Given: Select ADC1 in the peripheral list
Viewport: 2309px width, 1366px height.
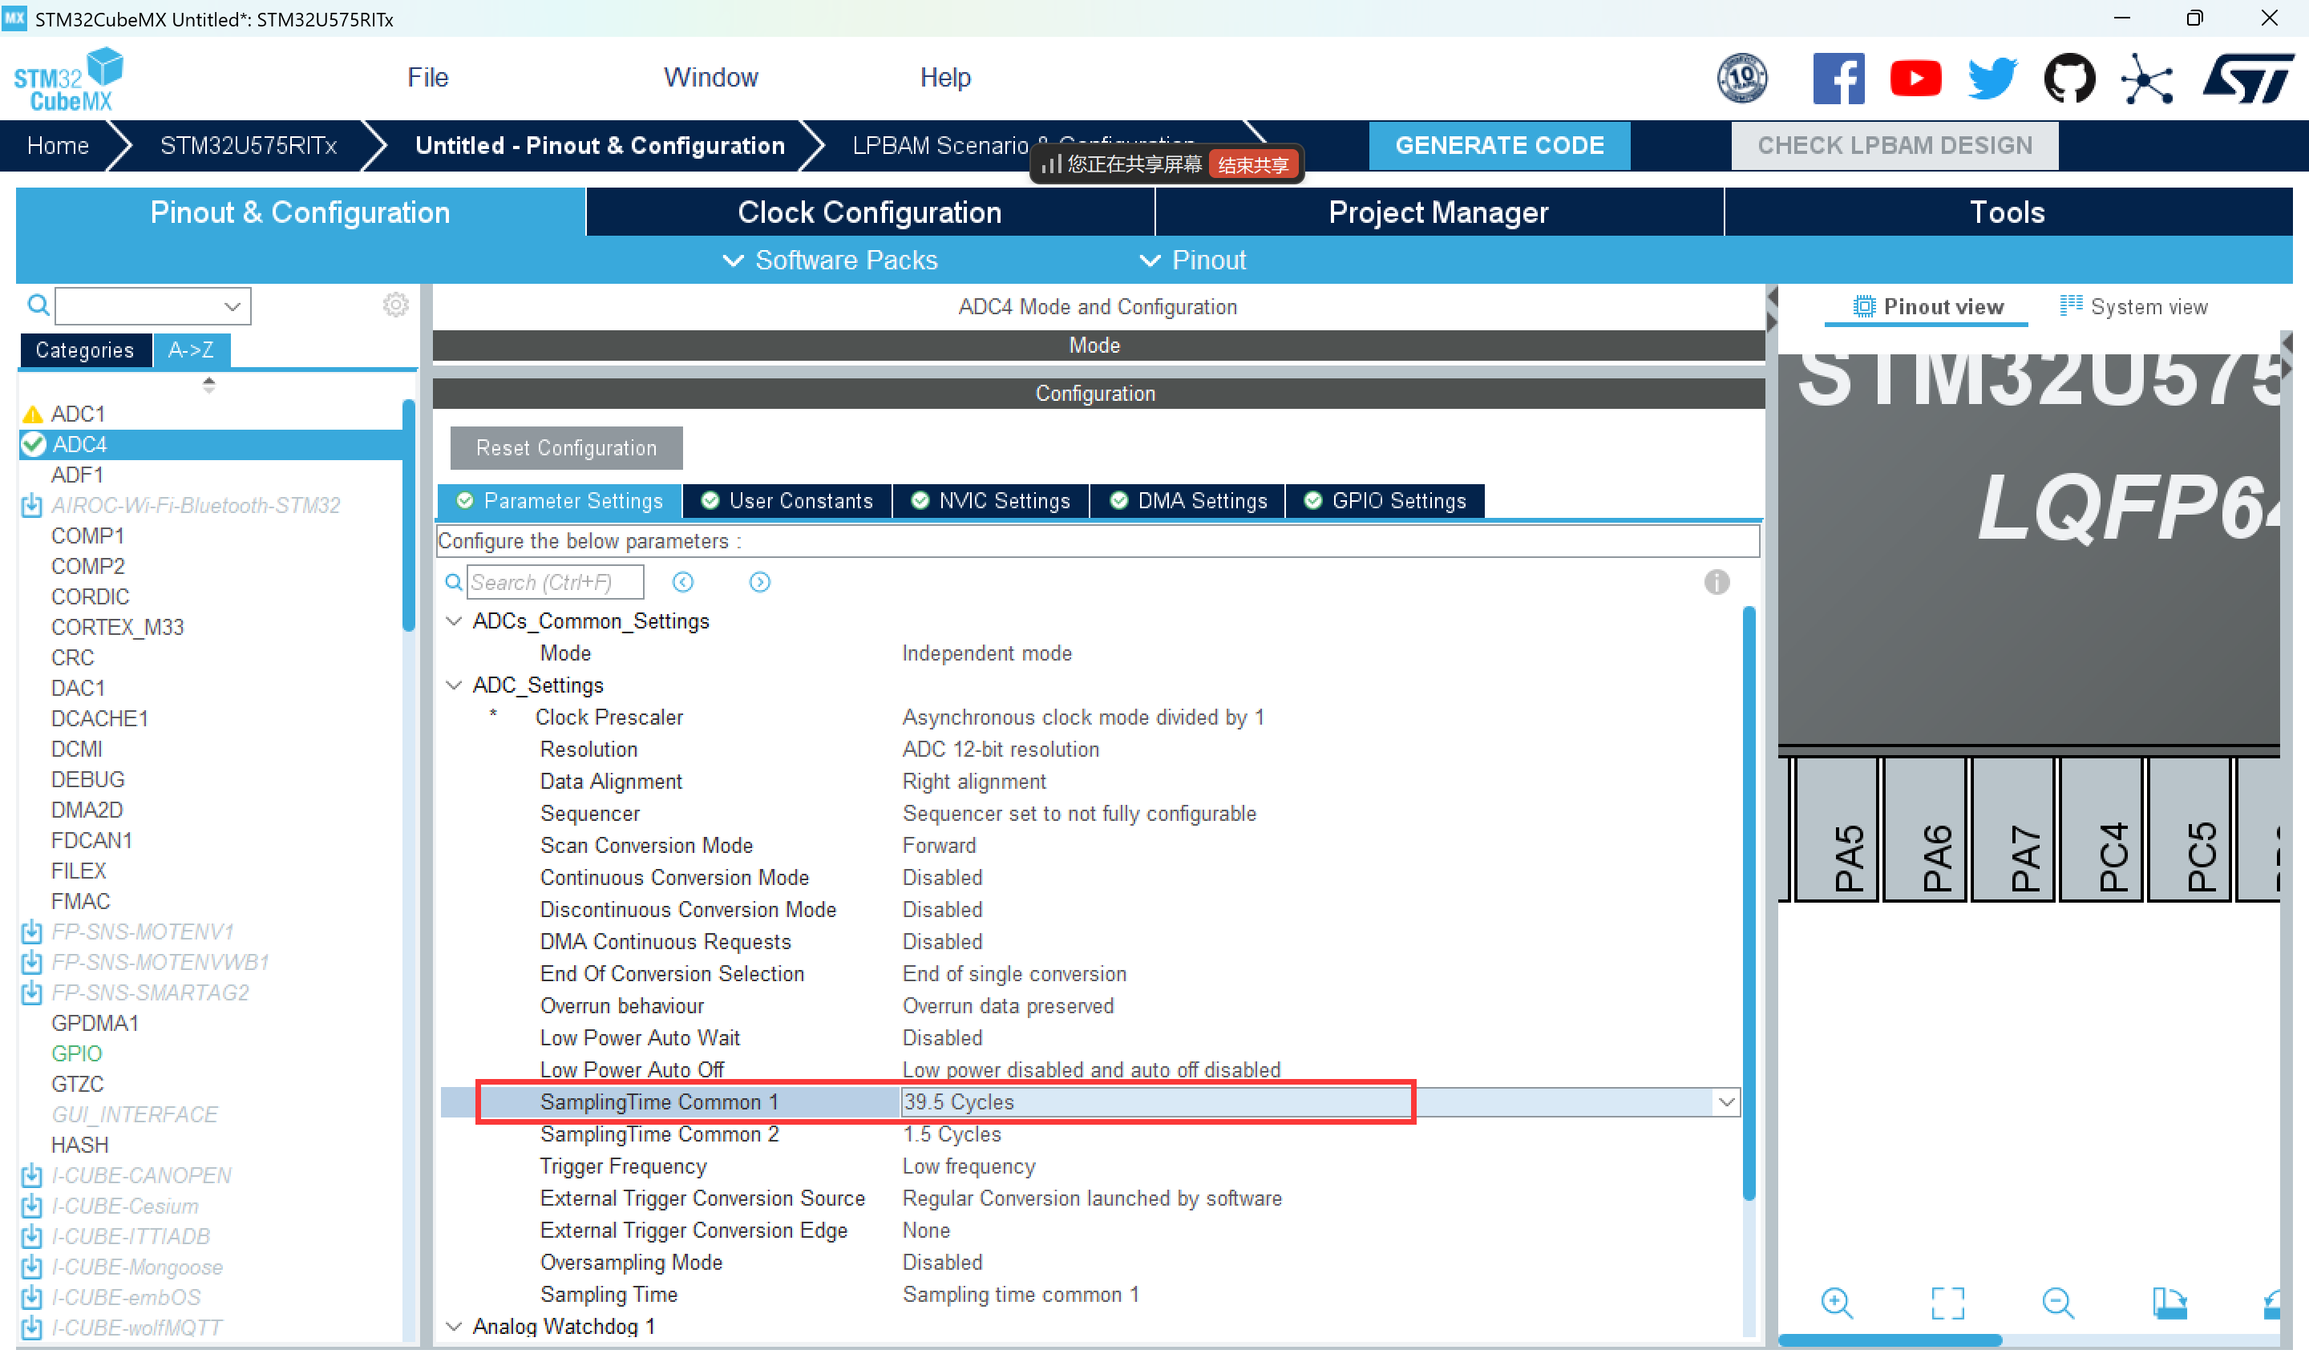Looking at the screenshot, I should pos(79,414).
